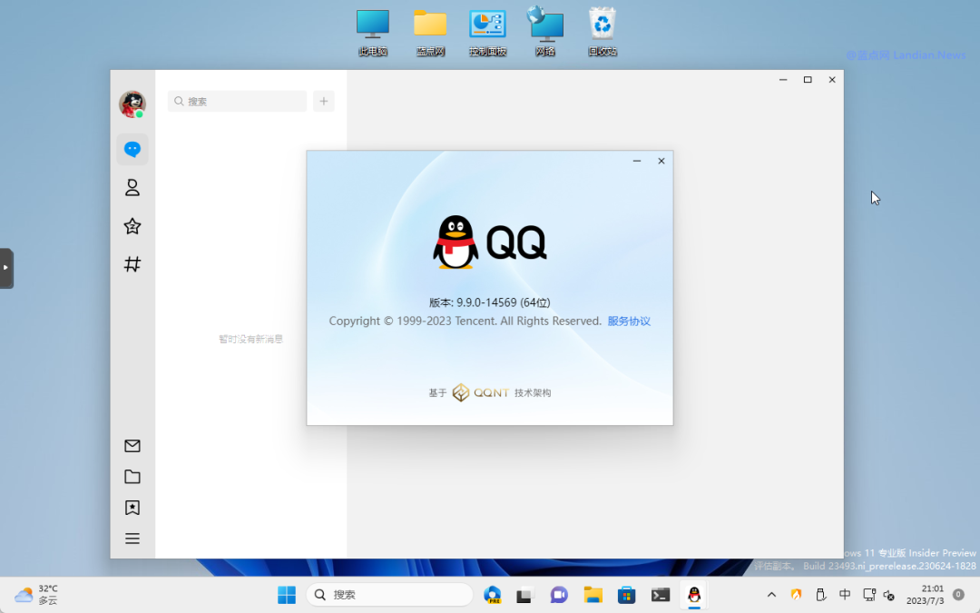Click the user avatar in QQ sidebar

[x=132, y=104]
